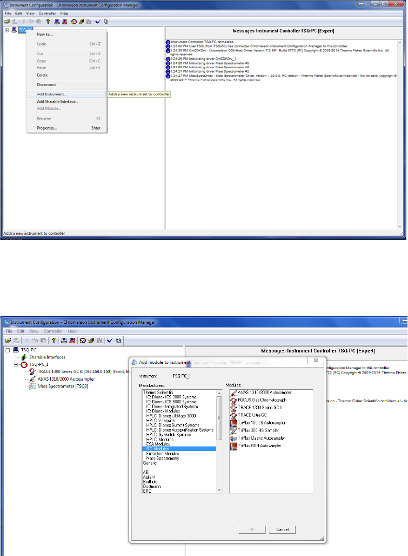Click messages pane scroll-down arrow in context-menu window
This screenshot has width=408, height=556.
[x=400, y=226]
